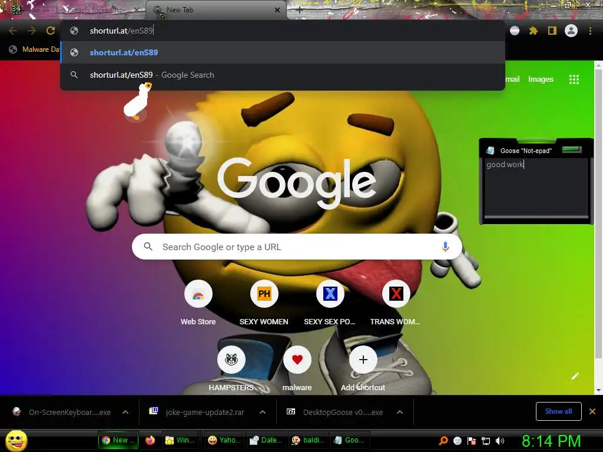The width and height of the screenshot is (603, 452).
Task: Click the Show all downloads button
Action: pyautogui.click(x=558, y=411)
